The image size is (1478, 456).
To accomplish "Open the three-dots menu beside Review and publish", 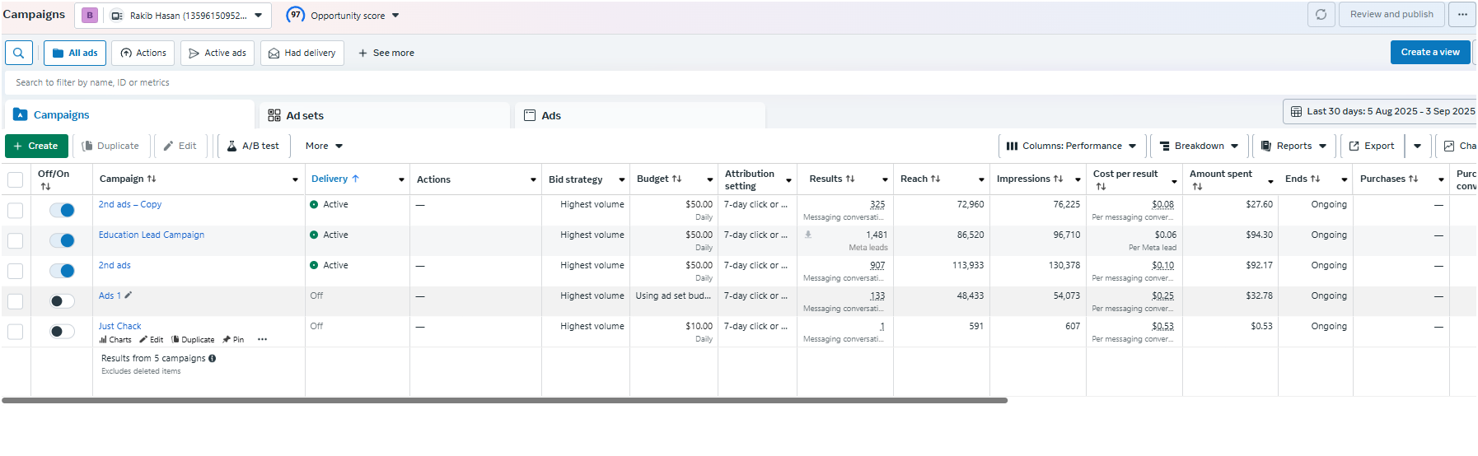I will [x=1462, y=15].
